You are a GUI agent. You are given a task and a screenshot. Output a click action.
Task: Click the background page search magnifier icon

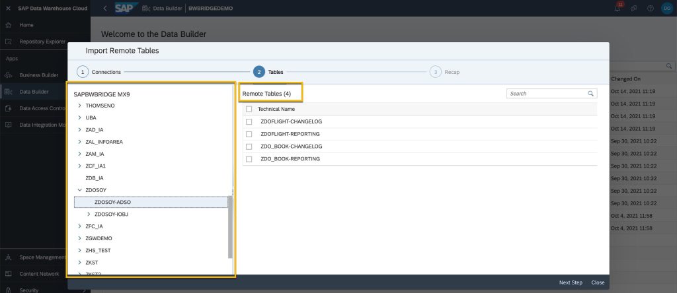point(669,66)
